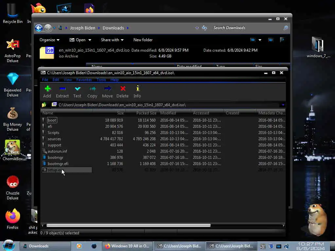
Task: Click the 7-Zip address path field
Action: [166, 105]
